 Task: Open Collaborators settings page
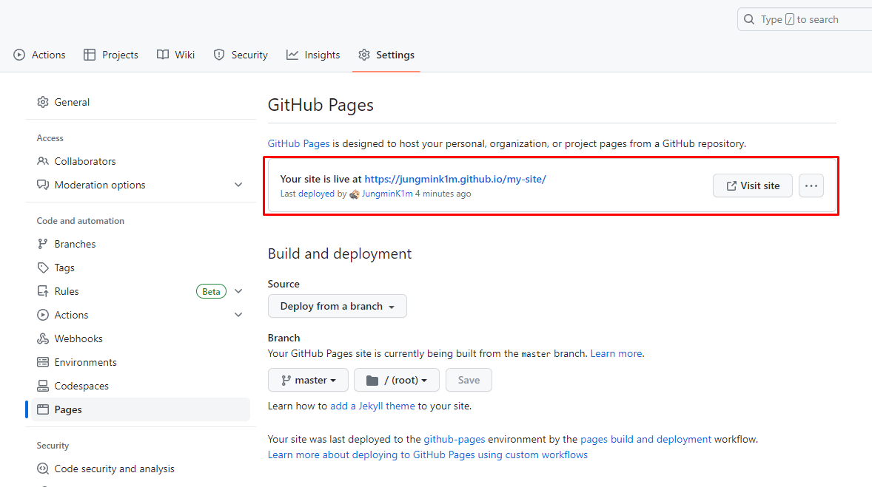coord(141,161)
